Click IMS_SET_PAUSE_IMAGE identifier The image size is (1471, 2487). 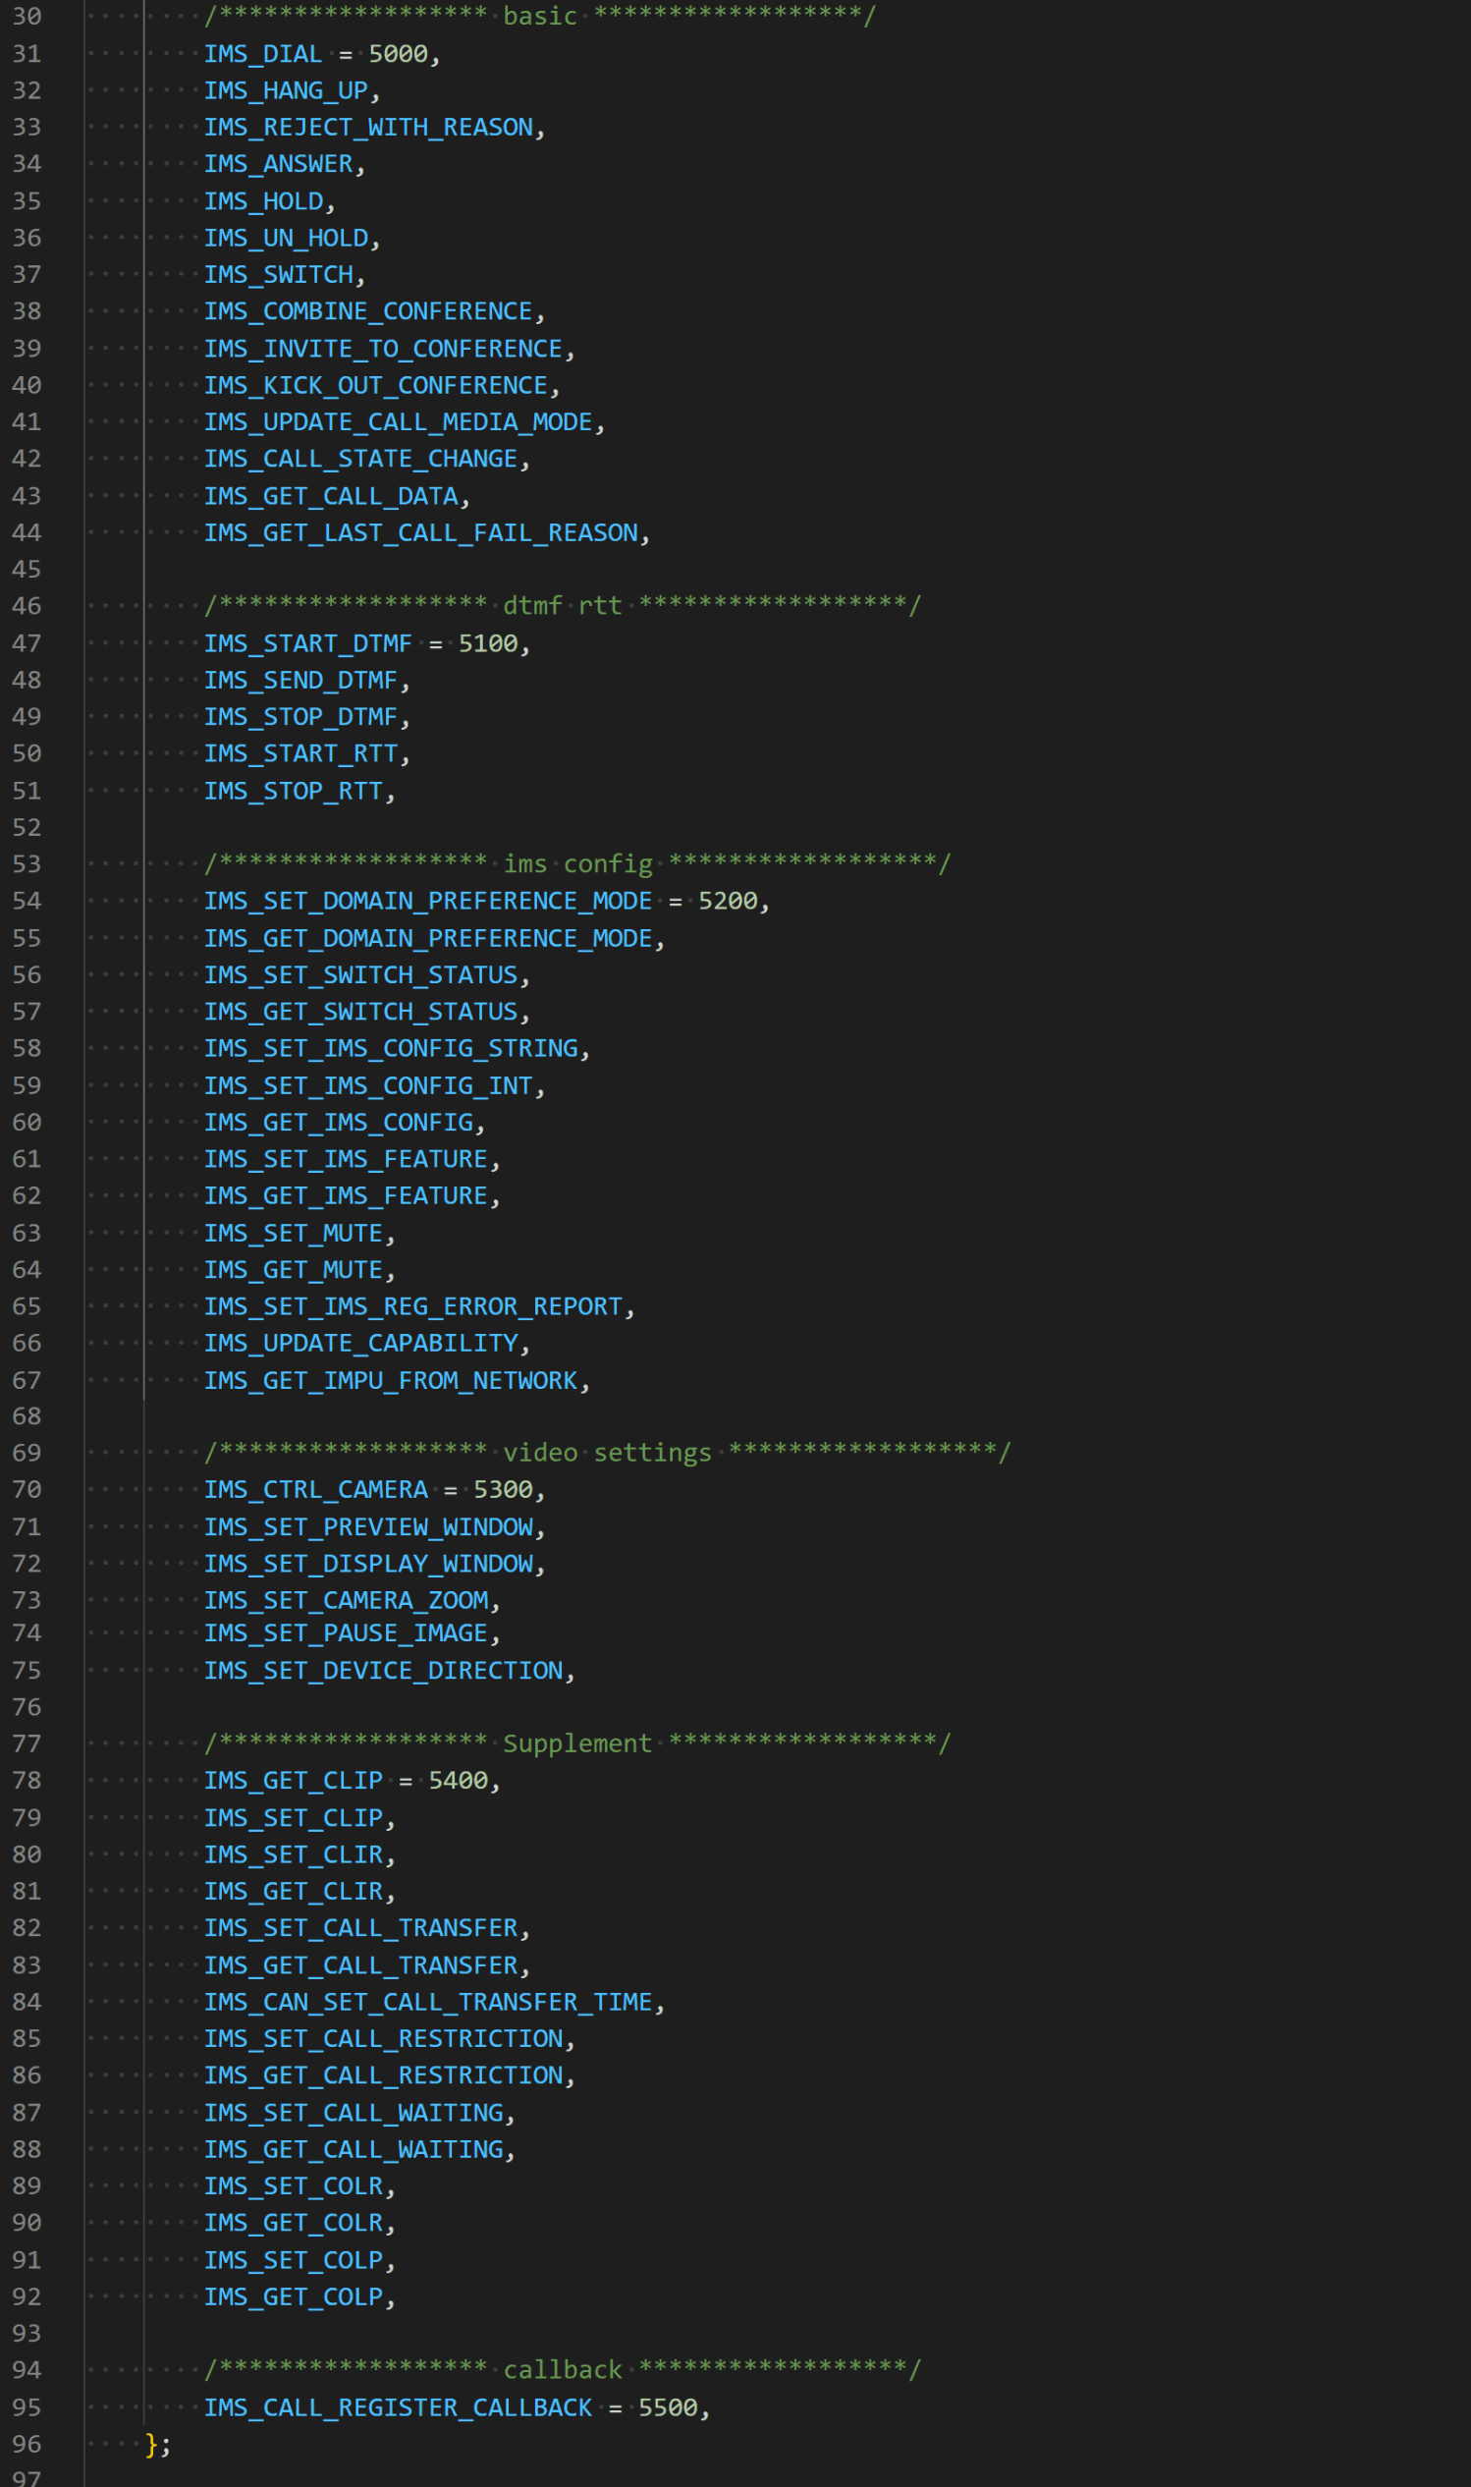[x=346, y=1633]
